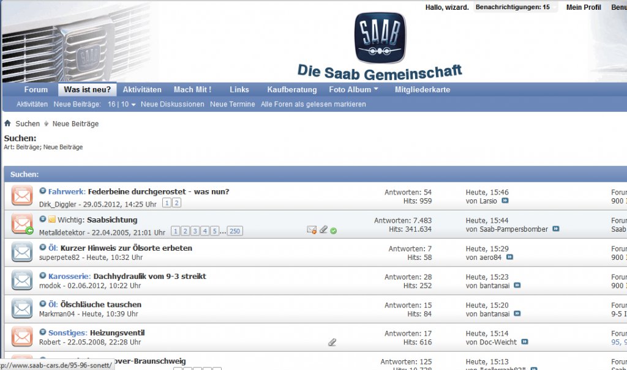Click author name Metalldetektor
Screen dimensions: 627x370
coord(62,232)
